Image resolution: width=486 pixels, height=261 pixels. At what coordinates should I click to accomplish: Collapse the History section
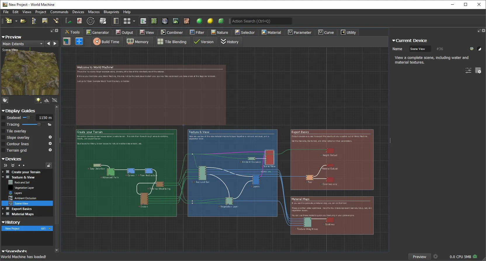3,222
